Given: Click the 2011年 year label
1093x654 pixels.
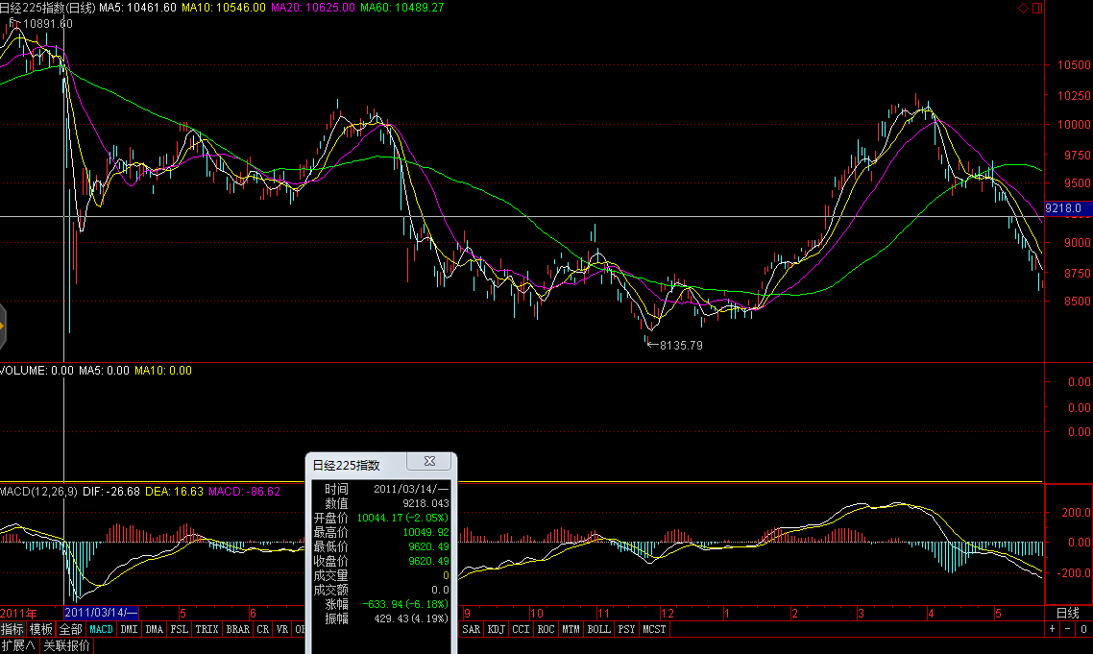Looking at the screenshot, I should [19, 614].
